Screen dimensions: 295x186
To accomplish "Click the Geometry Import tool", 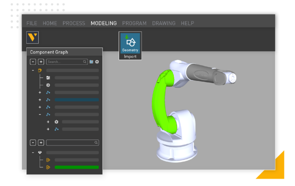I will click(130, 45).
